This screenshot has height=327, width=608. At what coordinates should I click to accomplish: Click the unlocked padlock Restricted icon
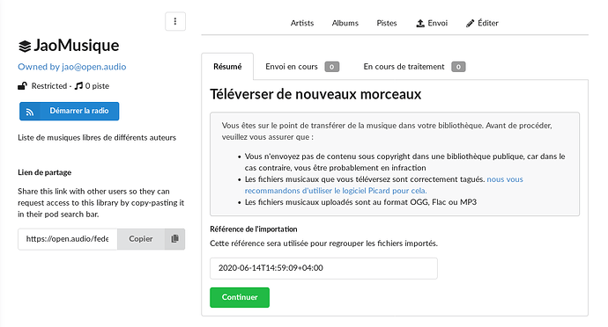(23, 86)
